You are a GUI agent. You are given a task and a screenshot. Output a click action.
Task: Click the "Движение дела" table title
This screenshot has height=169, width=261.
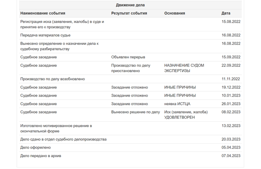click(130, 5)
